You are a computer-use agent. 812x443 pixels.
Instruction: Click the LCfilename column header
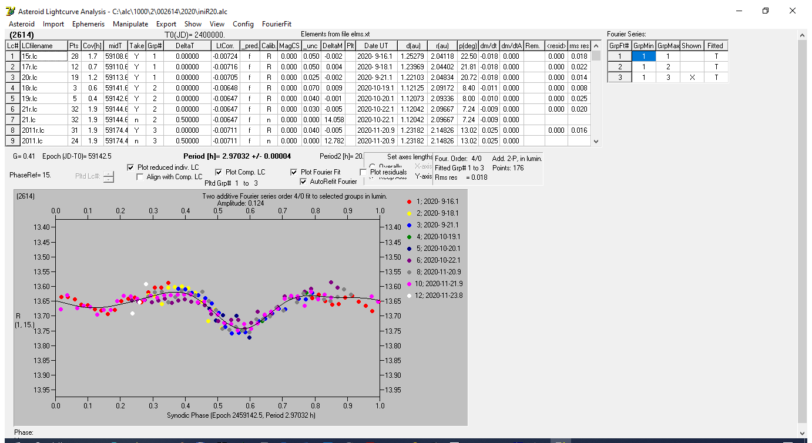click(x=43, y=46)
